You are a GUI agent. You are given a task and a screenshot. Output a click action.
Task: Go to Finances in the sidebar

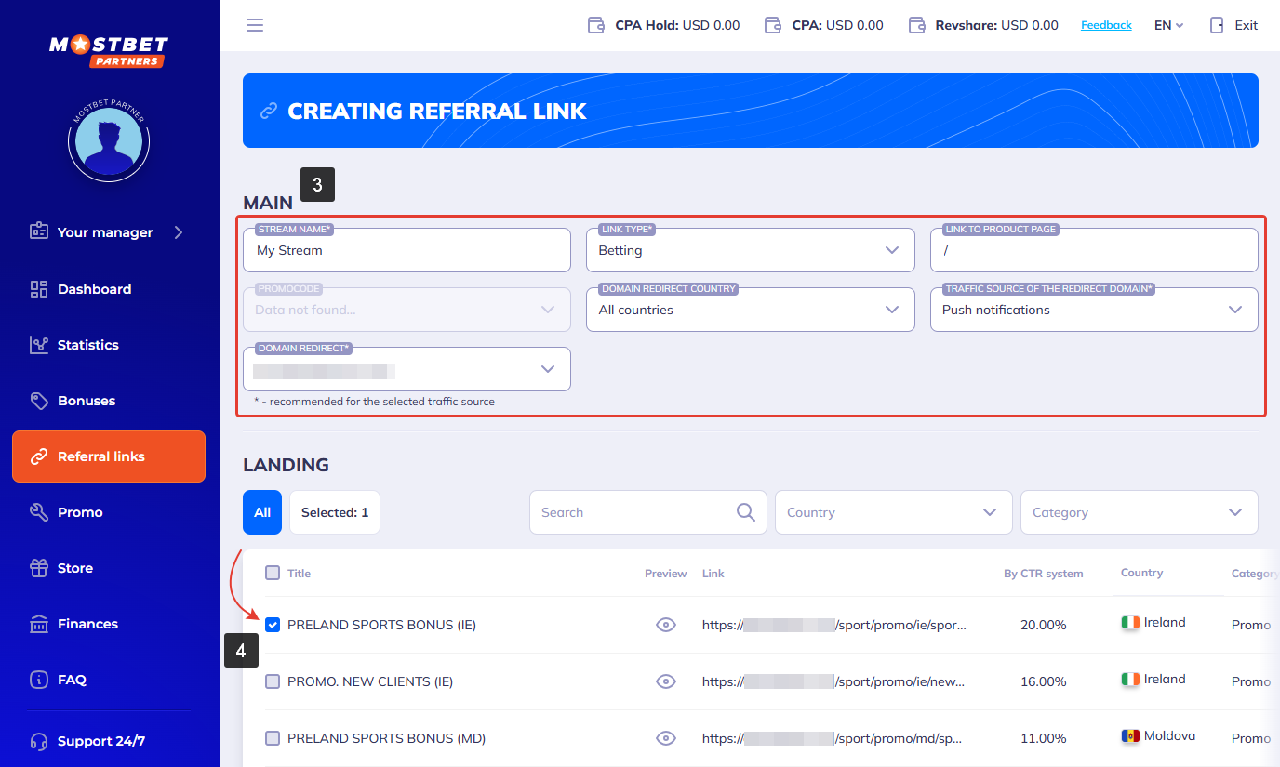(87, 624)
